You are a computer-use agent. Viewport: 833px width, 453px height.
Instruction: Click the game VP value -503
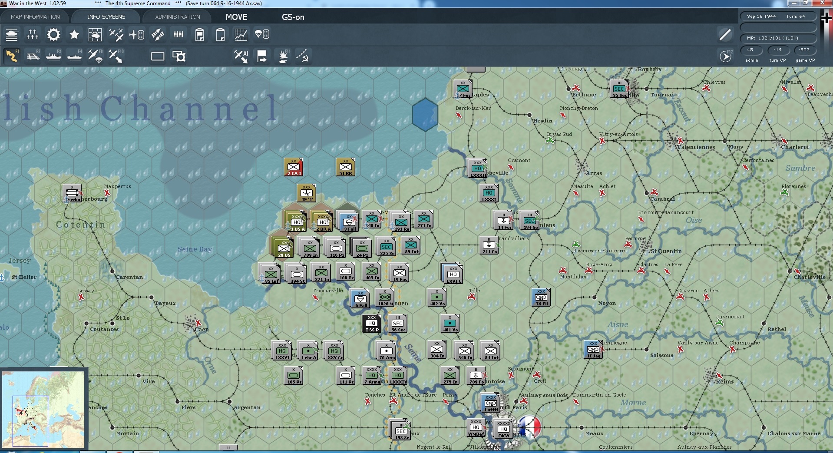coord(804,50)
